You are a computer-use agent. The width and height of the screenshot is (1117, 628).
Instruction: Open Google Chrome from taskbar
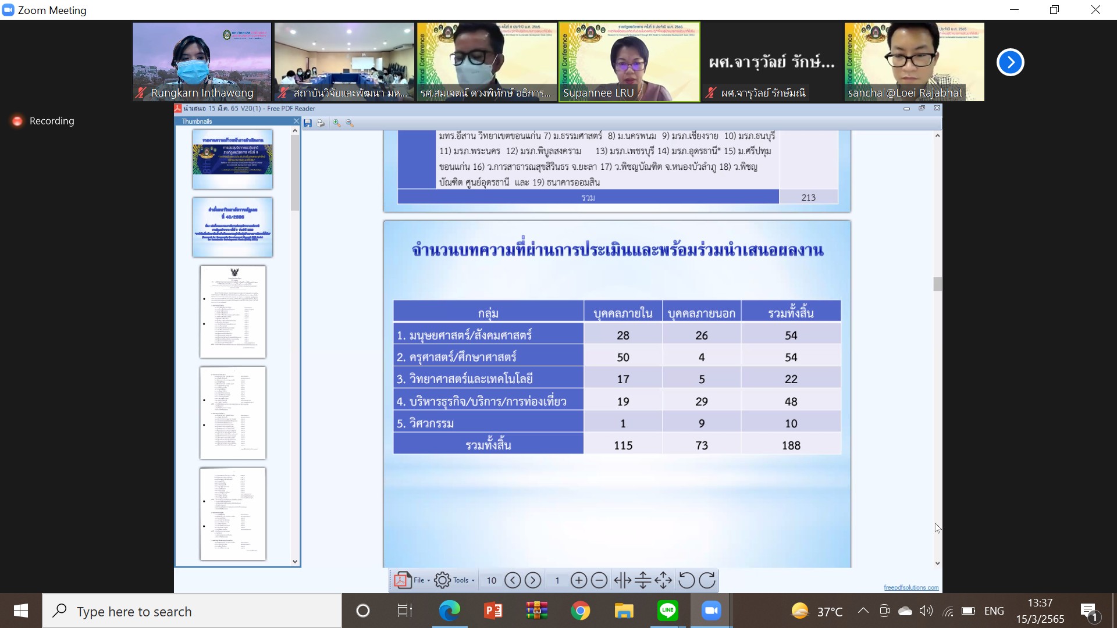coord(580,611)
